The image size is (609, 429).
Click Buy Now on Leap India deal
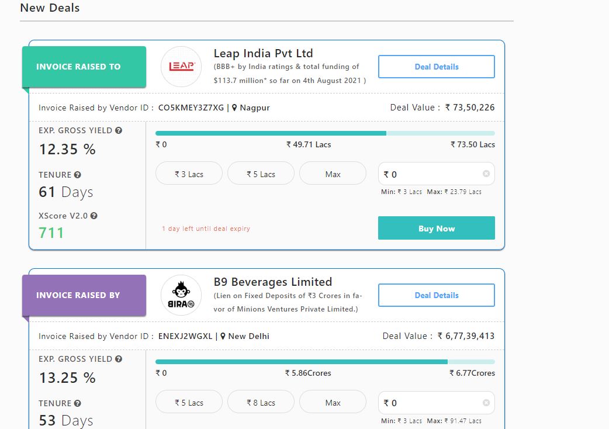click(436, 229)
